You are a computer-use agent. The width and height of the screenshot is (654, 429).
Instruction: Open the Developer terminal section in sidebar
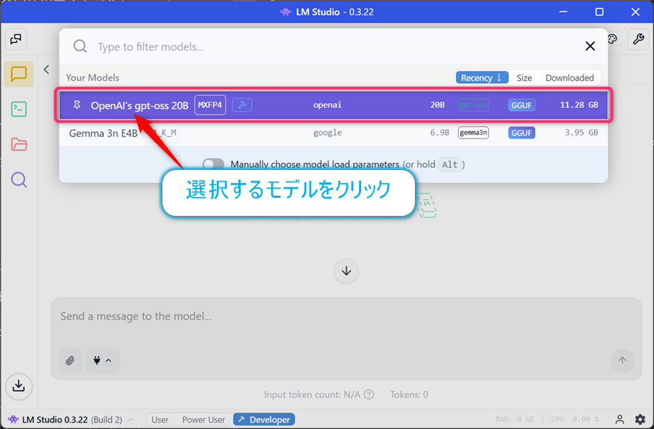pyautogui.click(x=19, y=109)
